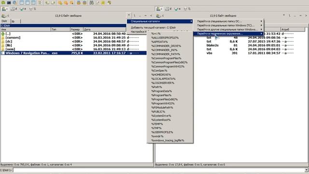Sort the left panel by the Дата column
The width and height of the screenshot is (309, 174).
pyautogui.click(x=105, y=29)
